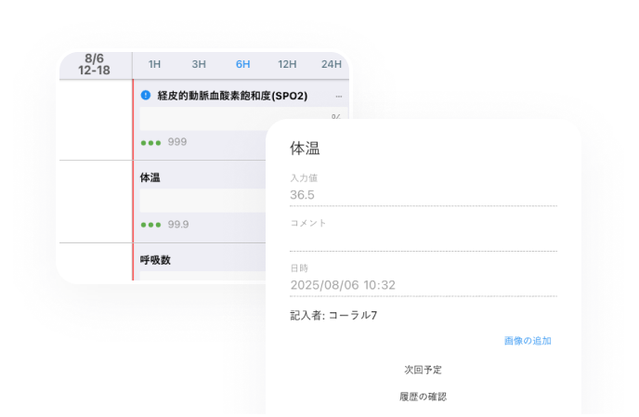Select the 6H time range tab
Image resolution: width=639 pixels, height=417 pixels.
pyautogui.click(x=242, y=64)
